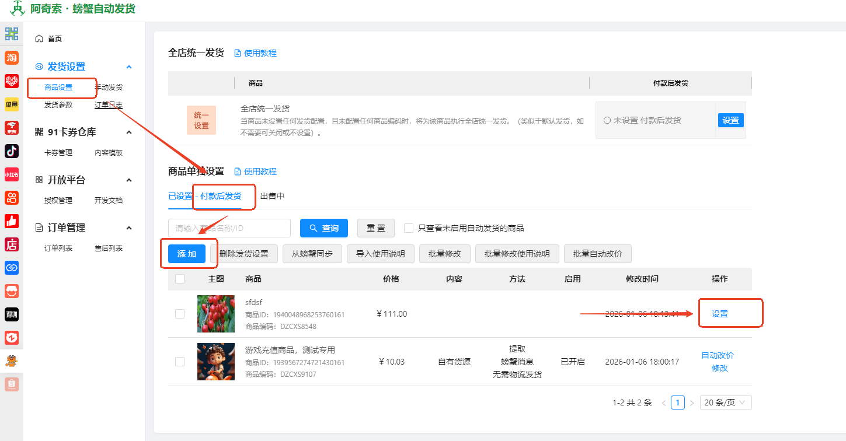Click 自动改价 link for 游戏充值商品
Screen dimensions: 846x441
pyautogui.click(x=718, y=355)
